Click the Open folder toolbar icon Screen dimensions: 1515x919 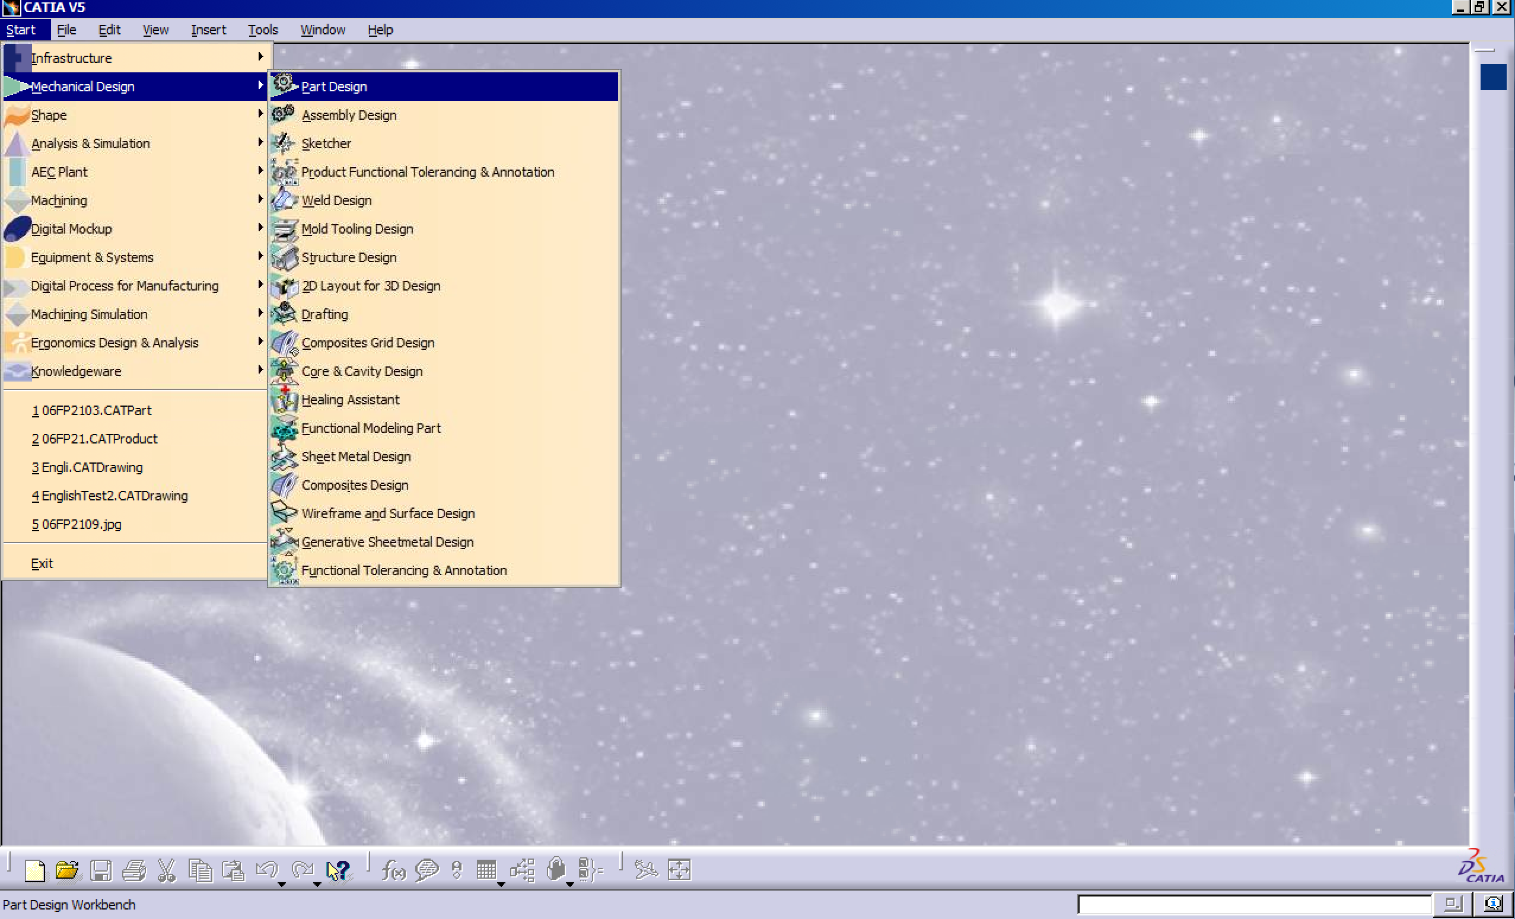(x=67, y=870)
